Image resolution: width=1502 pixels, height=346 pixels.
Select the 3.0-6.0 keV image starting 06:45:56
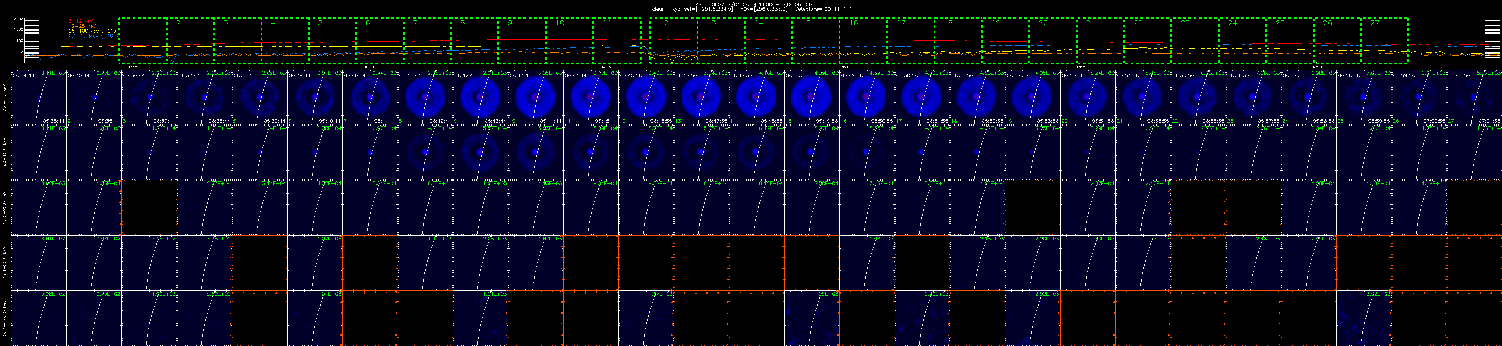[646, 97]
